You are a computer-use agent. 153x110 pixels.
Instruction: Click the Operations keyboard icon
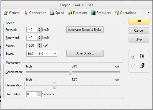click(117, 13)
